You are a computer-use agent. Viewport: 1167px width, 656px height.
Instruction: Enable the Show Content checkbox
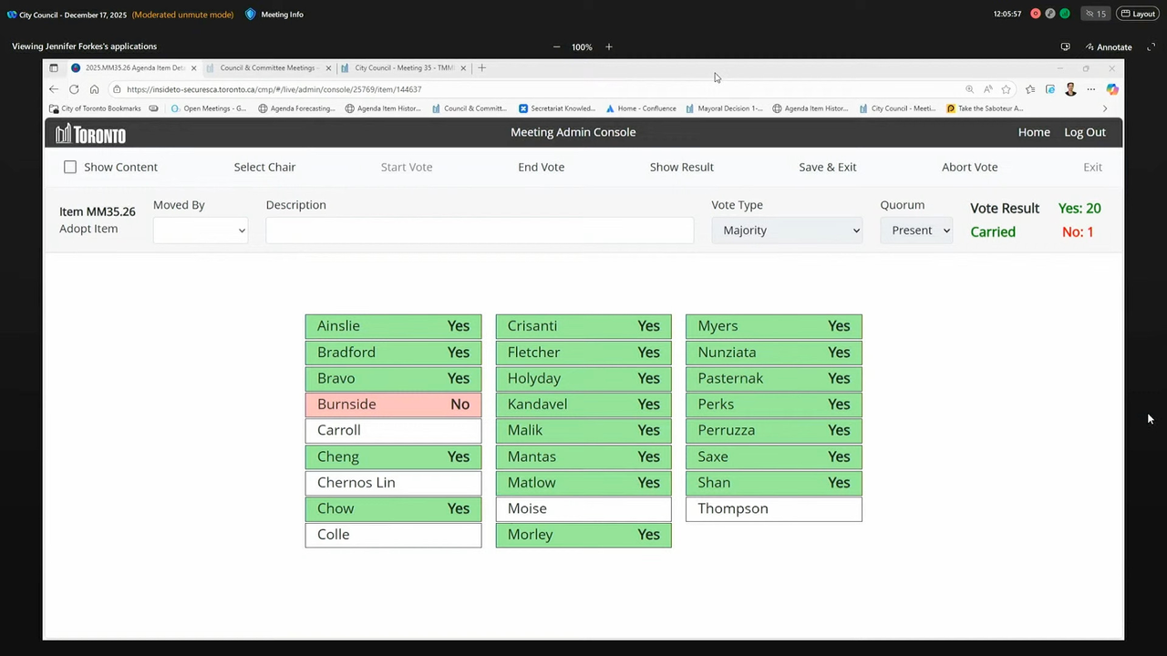point(70,167)
